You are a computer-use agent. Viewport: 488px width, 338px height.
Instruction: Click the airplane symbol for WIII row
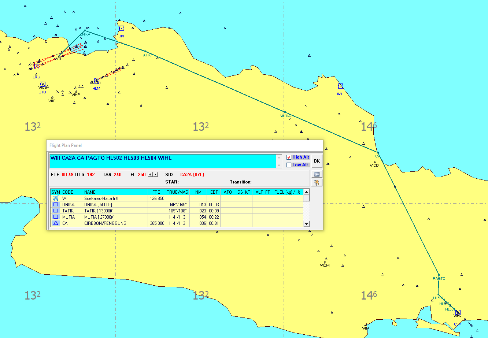click(x=56, y=198)
